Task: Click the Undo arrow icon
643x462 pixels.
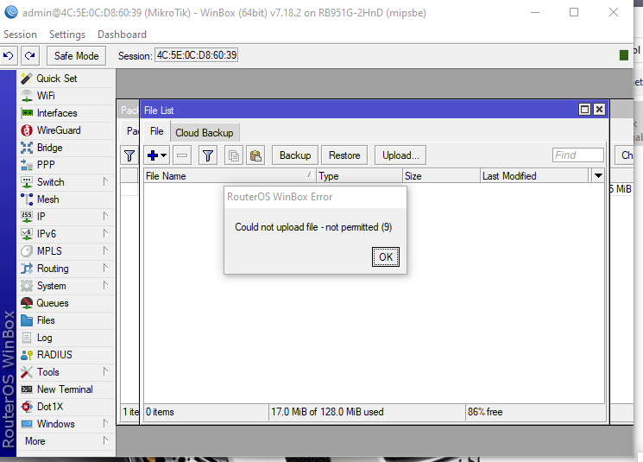Action: 9,55
